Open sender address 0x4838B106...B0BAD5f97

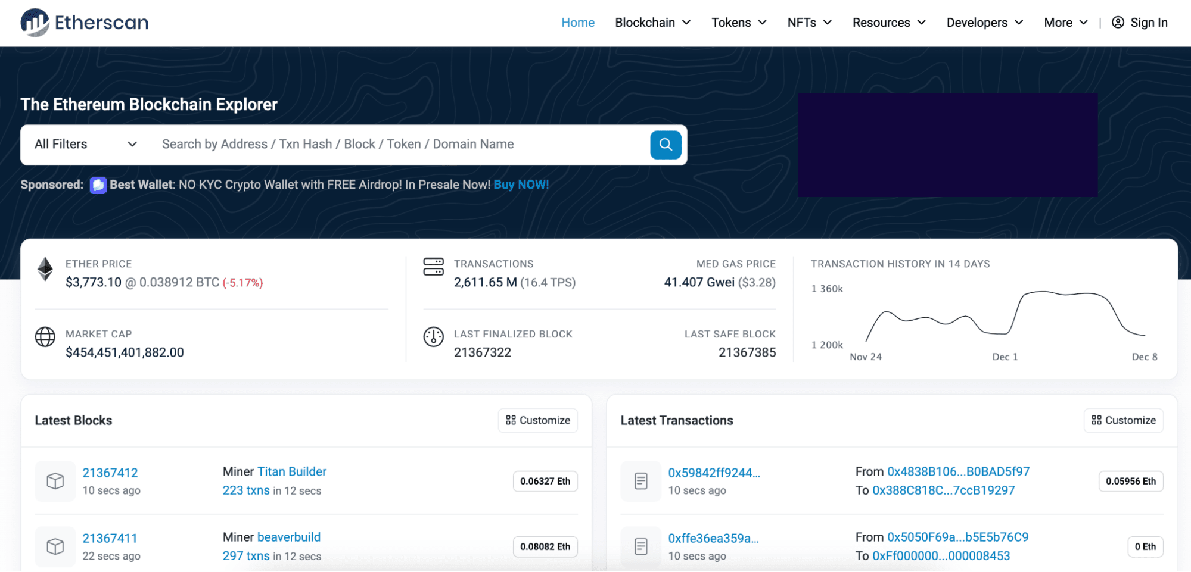959,472
